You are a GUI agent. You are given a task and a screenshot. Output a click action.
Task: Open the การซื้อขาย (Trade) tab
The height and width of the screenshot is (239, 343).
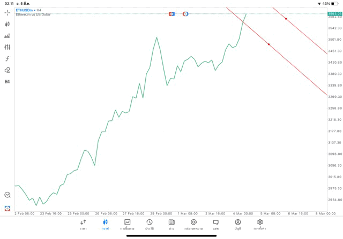click(127, 225)
